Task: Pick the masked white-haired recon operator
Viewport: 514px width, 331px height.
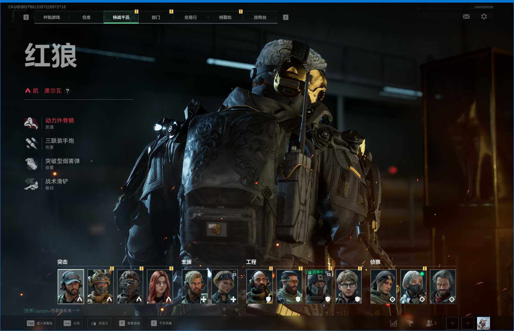Action: 413,286
